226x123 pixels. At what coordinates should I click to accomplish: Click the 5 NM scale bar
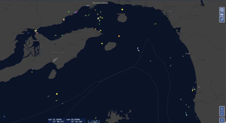point(94,121)
